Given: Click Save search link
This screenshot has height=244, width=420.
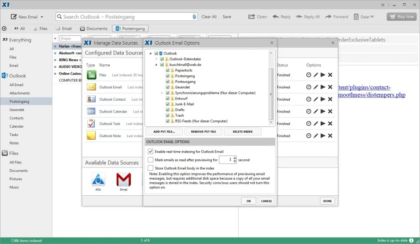Looking at the screenshot, I should click(227, 16).
